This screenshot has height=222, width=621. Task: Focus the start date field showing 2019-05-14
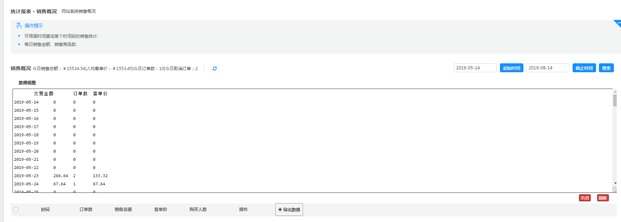475,68
